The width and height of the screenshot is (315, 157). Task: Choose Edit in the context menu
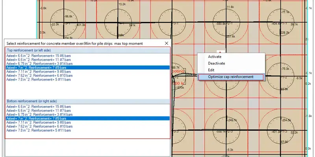coord(211,70)
